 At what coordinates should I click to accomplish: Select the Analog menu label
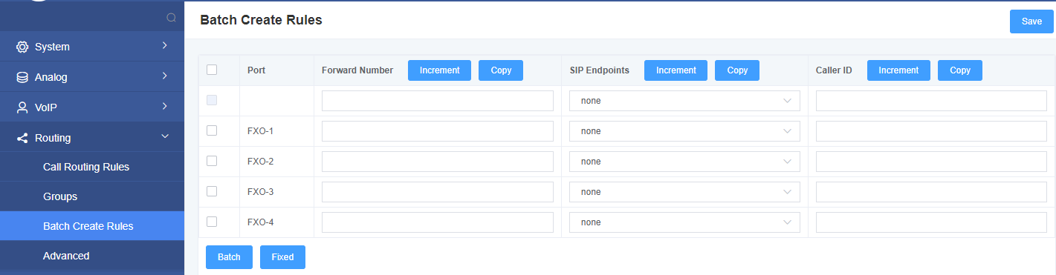pos(51,77)
